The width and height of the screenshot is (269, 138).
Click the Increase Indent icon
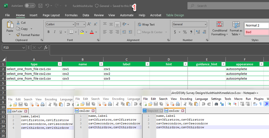pyautogui.click(x=130, y=32)
